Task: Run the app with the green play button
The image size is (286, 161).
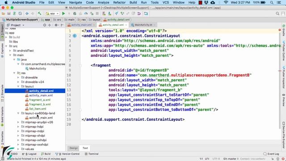Action: click(63, 13)
